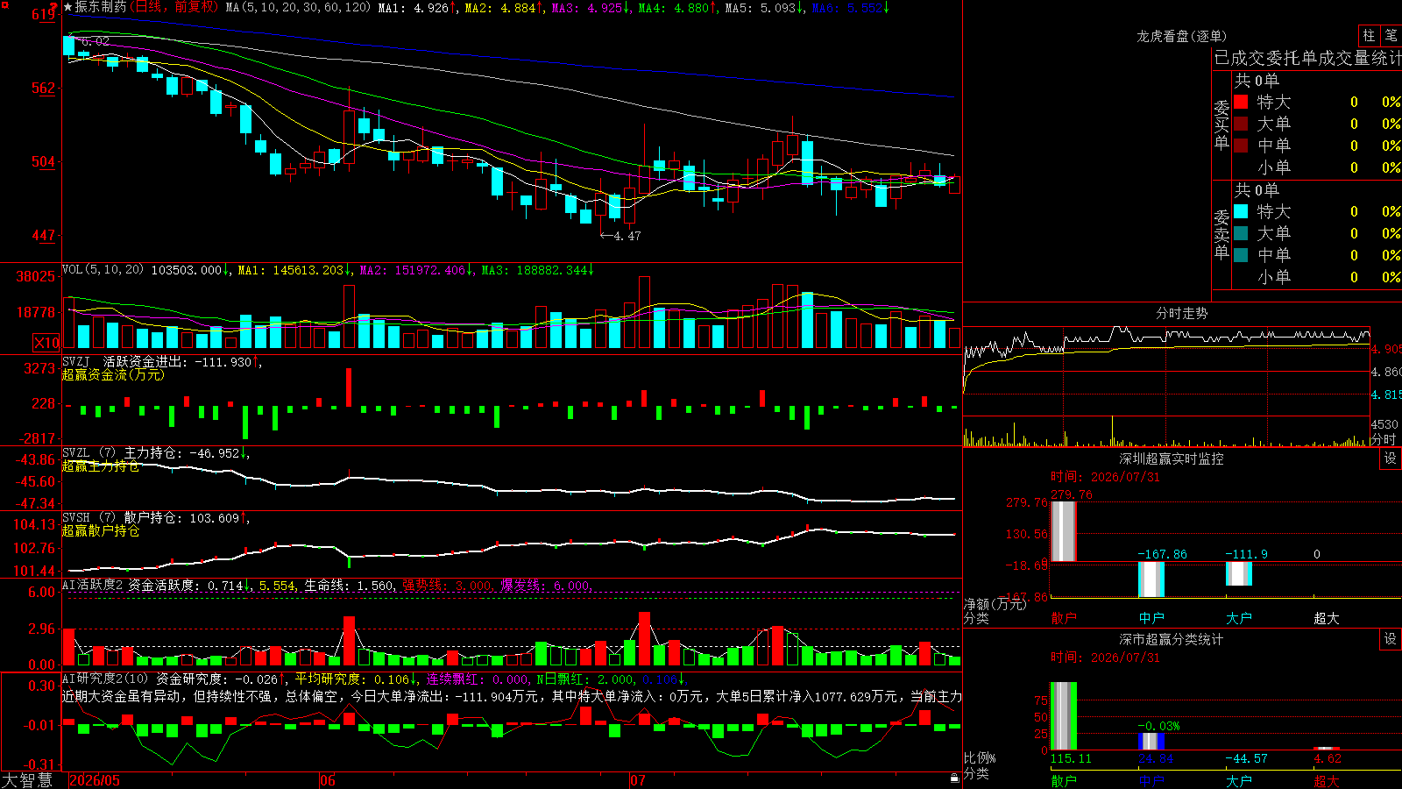Click the 超赢散户持仓 label

[101, 530]
